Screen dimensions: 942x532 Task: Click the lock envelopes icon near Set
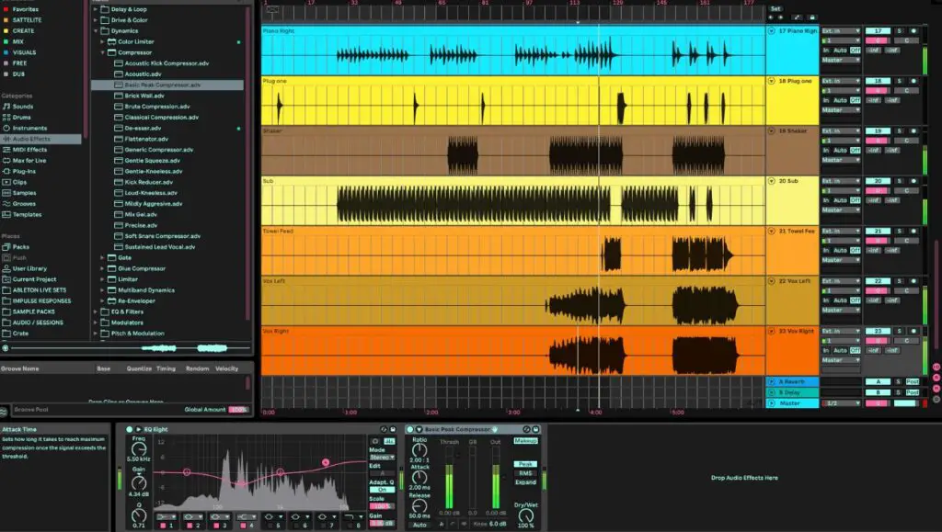click(812, 17)
